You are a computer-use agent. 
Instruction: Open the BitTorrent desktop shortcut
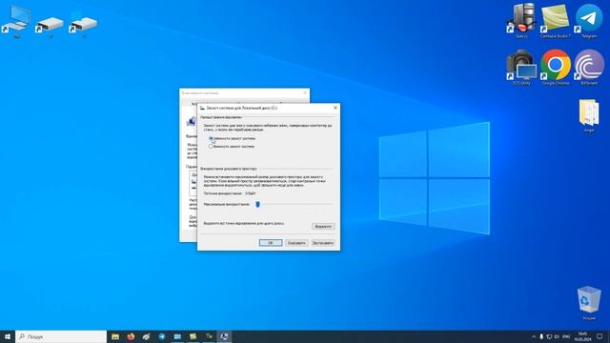[589, 68]
